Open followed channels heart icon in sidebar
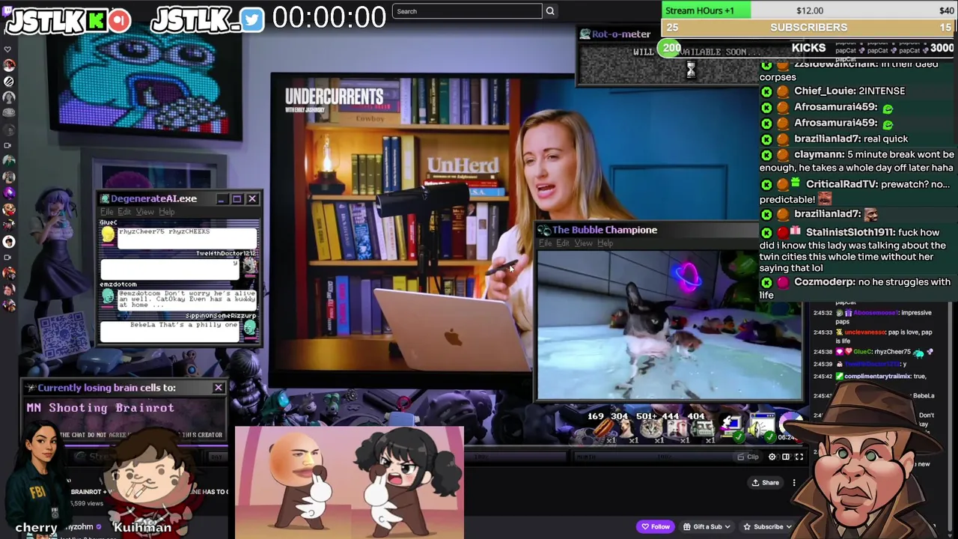Viewport: 958px width, 539px height. coord(8,49)
